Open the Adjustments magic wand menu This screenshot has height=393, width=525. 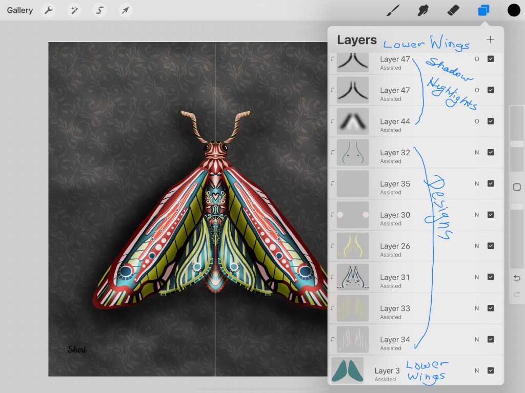coord(74,10)
